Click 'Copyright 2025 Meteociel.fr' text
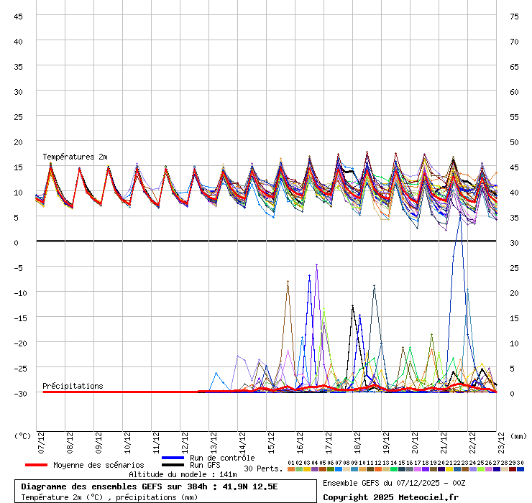 click(x=390, y=497)
